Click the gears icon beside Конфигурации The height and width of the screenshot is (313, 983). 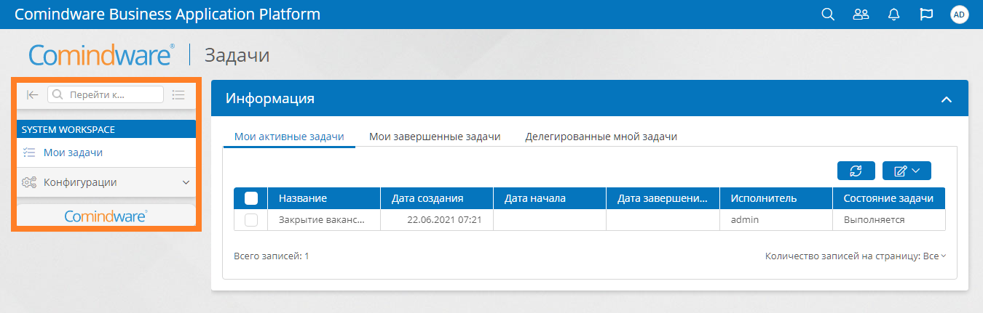[x=29, y=182]
